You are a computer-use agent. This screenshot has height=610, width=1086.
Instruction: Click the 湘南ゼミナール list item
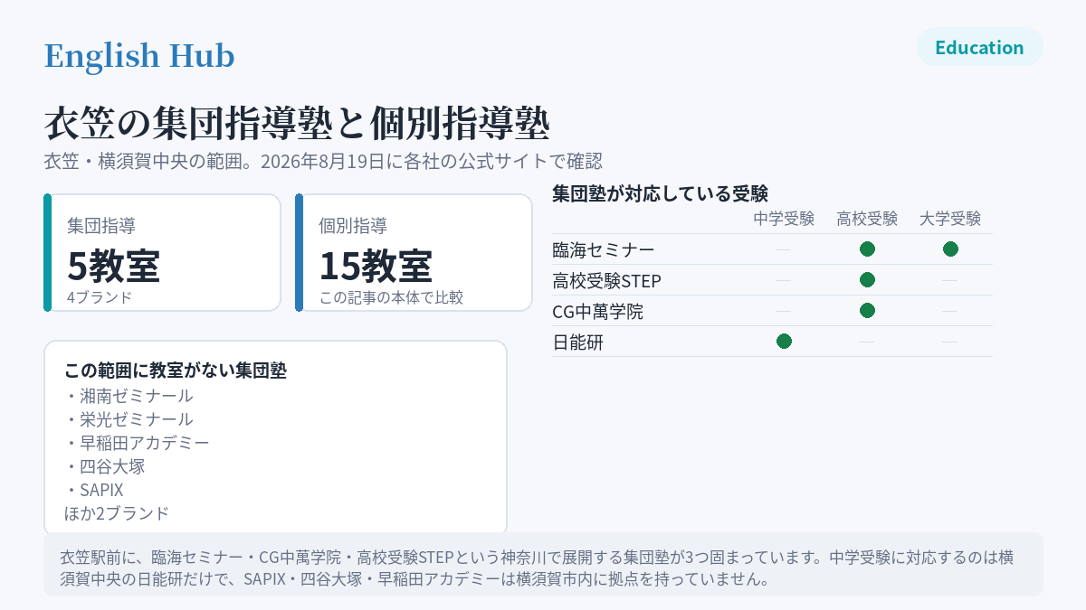click(129, 396)
